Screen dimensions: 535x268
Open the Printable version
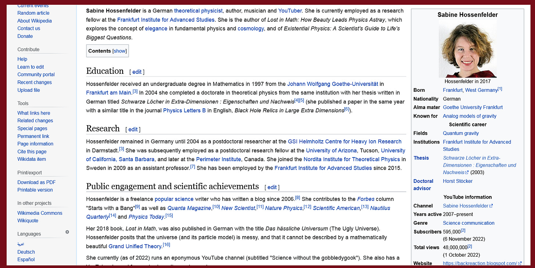[x=35, y=190]
